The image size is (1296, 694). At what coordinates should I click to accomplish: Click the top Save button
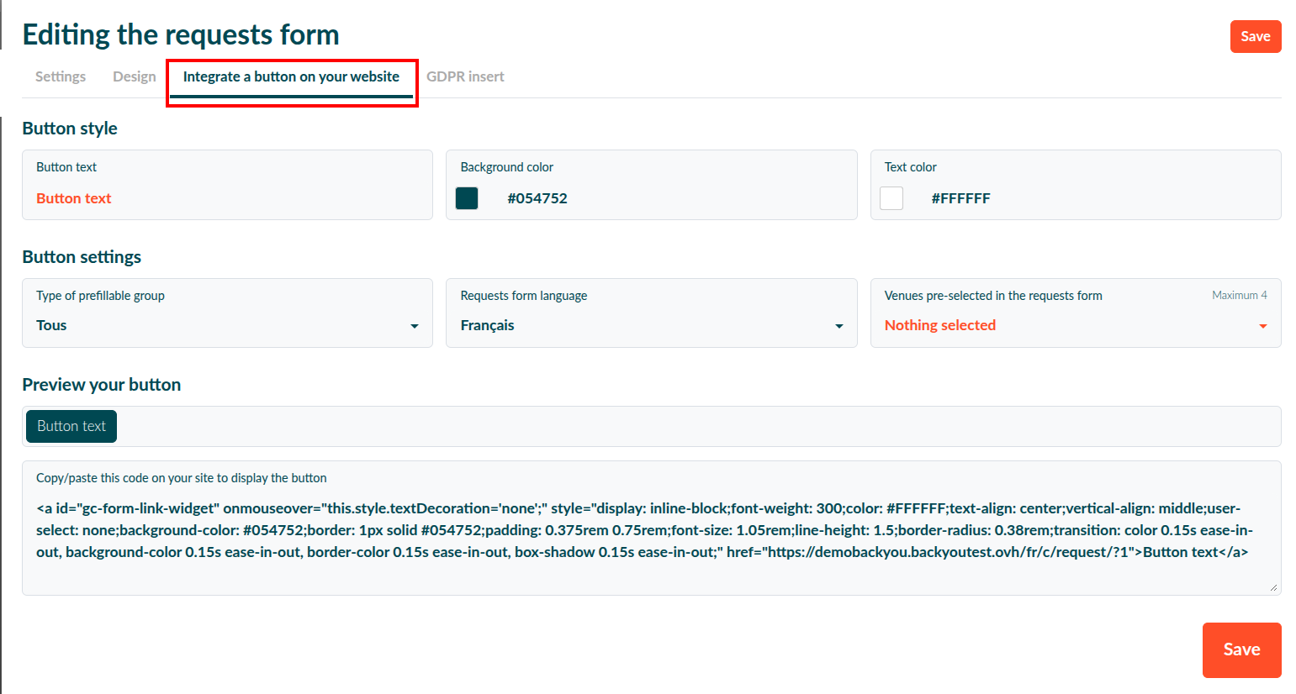[1256, 36]
